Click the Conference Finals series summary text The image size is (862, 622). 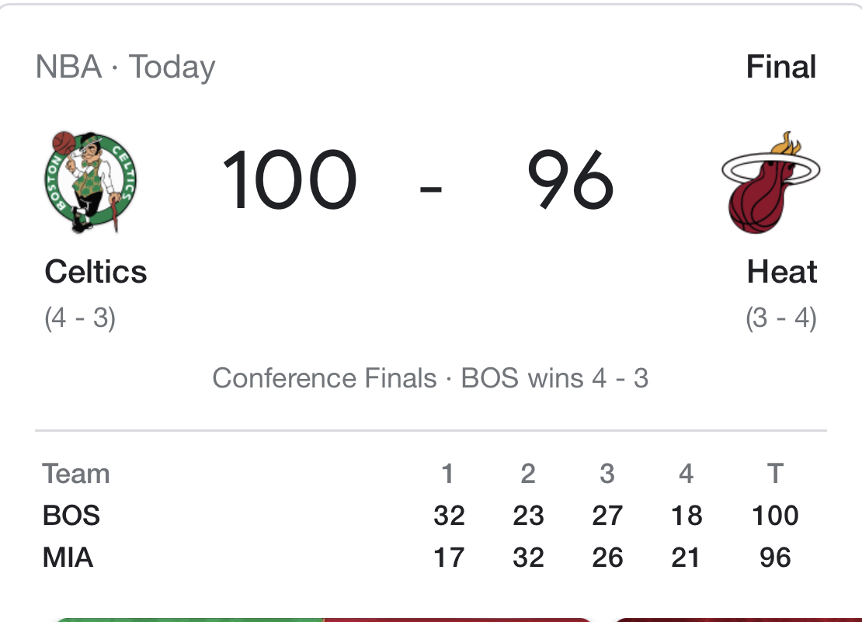point(430,378)
